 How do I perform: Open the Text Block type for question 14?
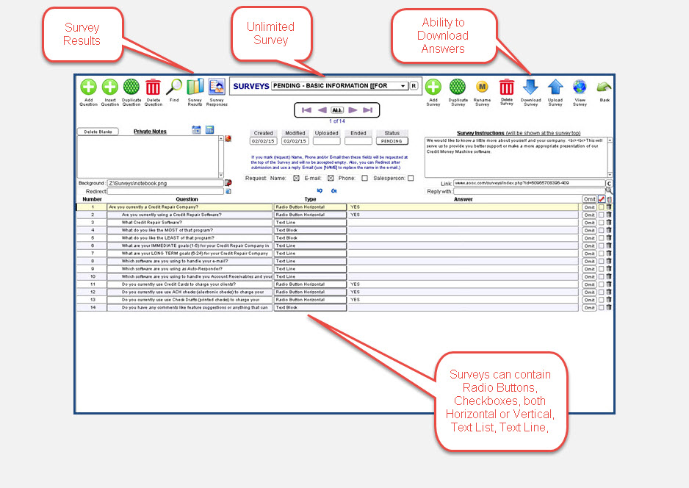pos(309,308)
